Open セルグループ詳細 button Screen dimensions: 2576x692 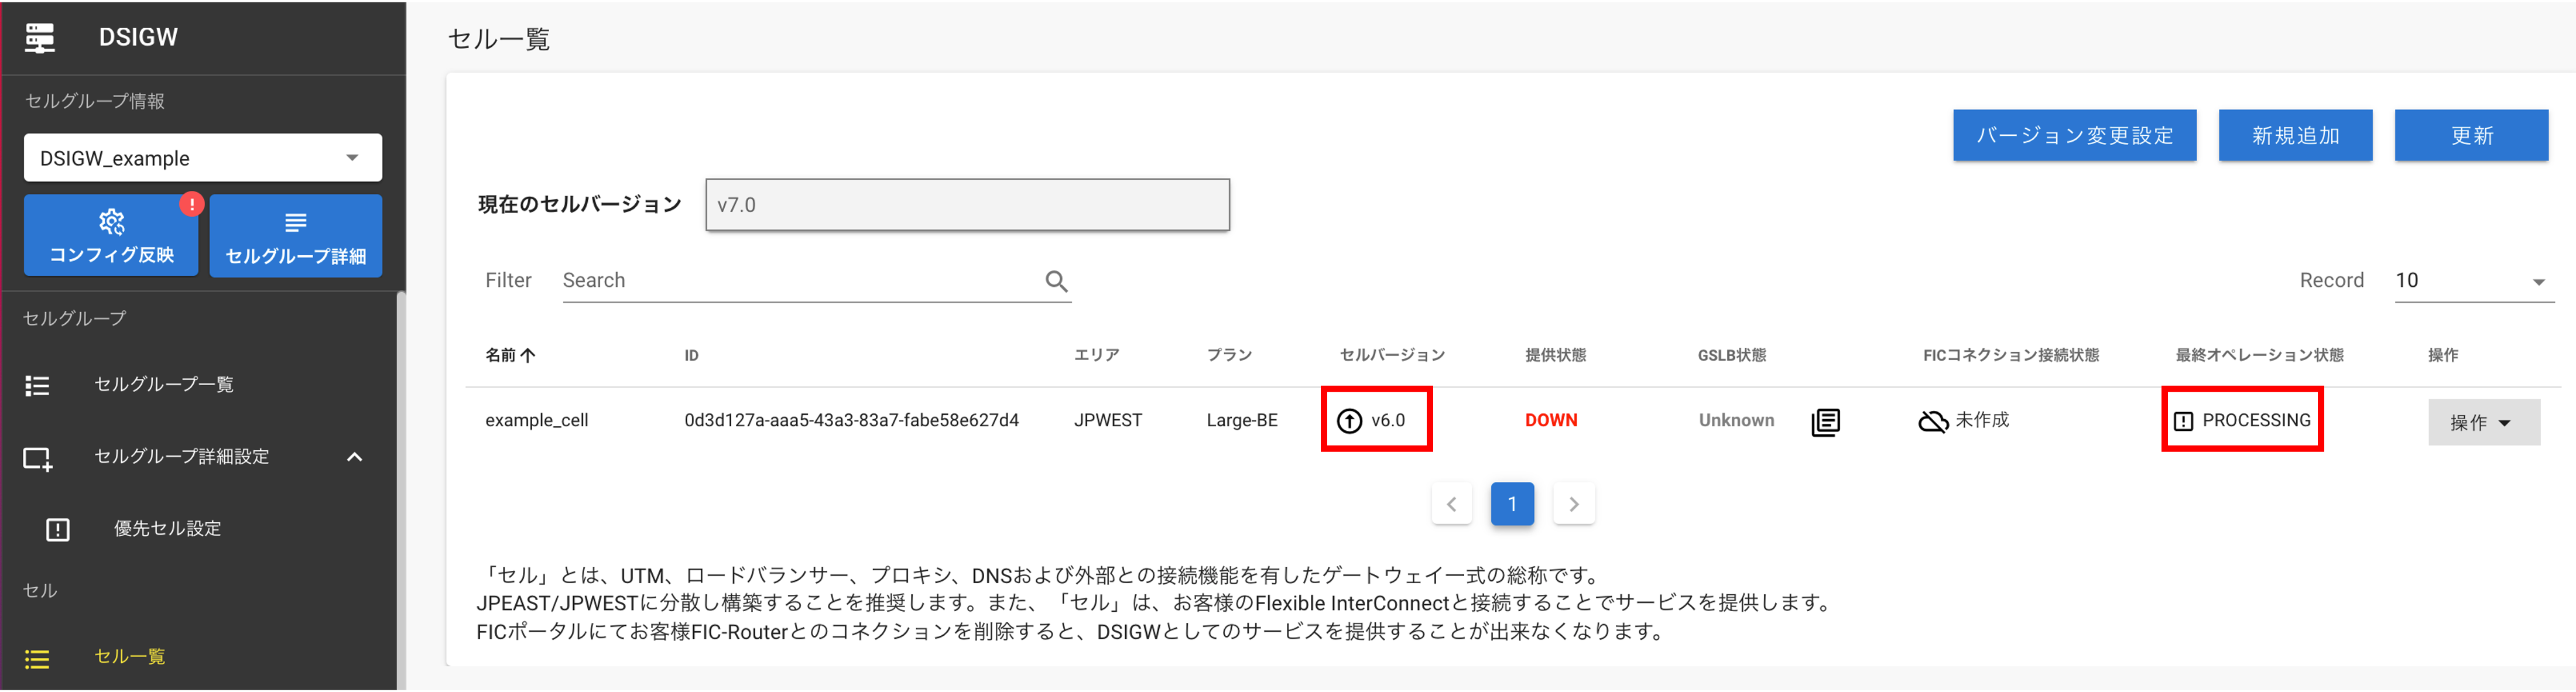(x=296, y=236)
